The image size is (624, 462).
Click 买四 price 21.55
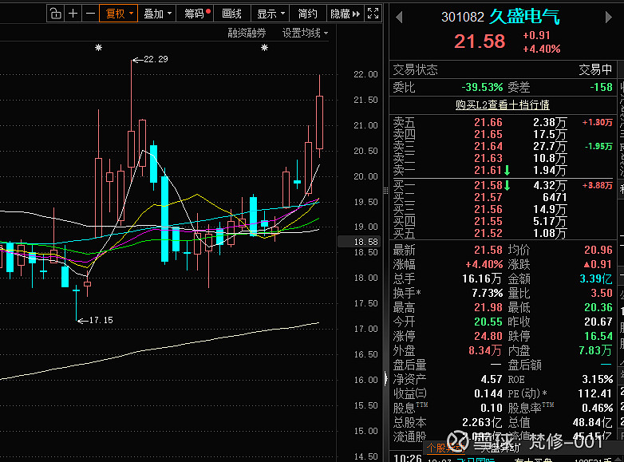coord(488,221)
